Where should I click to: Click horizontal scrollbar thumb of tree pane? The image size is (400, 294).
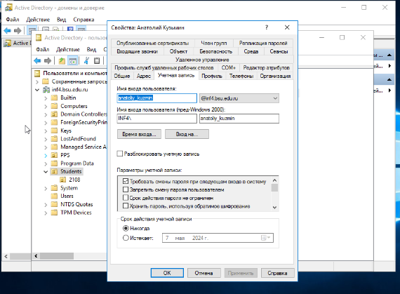(57, 256)
